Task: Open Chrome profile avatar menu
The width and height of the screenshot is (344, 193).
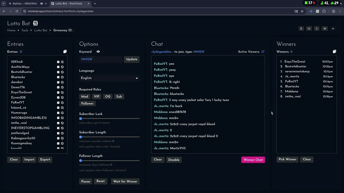Action: [334, 11]
